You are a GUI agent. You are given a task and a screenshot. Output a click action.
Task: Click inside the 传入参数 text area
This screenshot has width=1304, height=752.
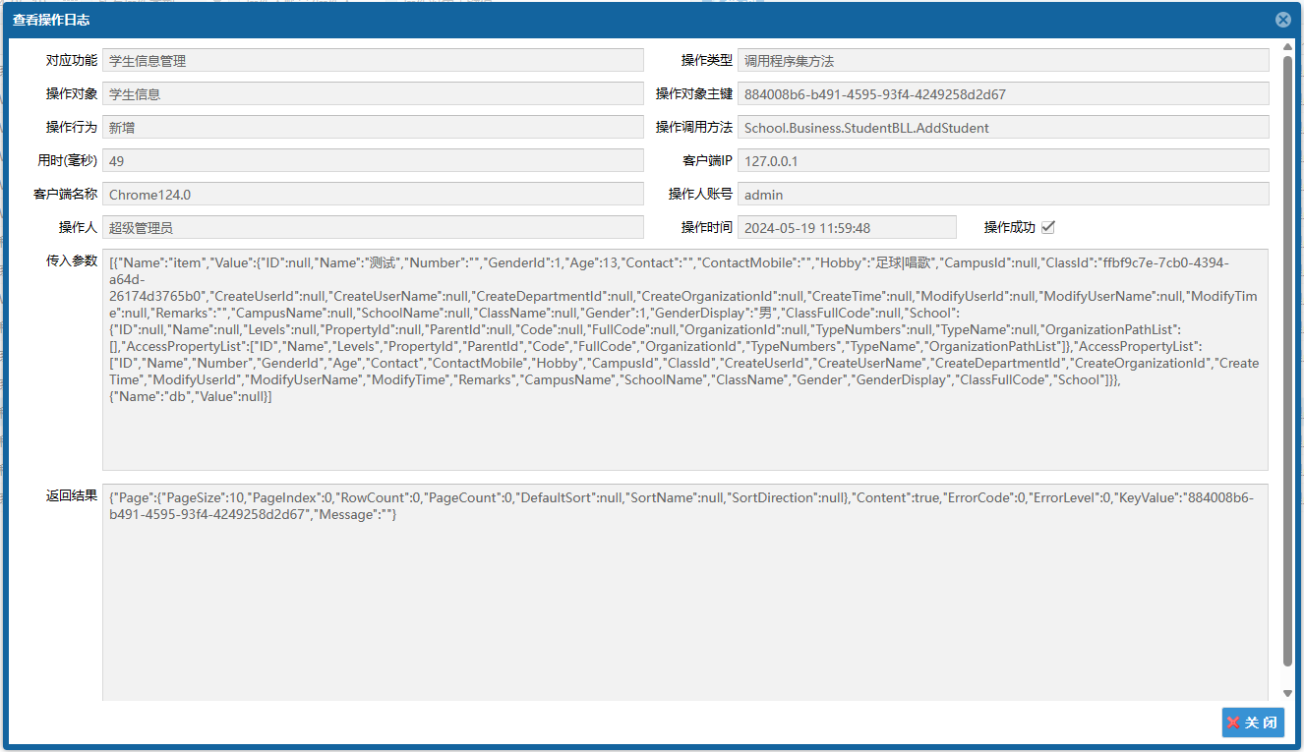[685, 360]
